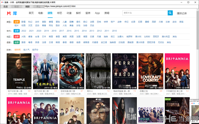Image resolution: width=199 pixels, height=124 pixels.
Task: Sort results 按人气
Action: point(27,50)
